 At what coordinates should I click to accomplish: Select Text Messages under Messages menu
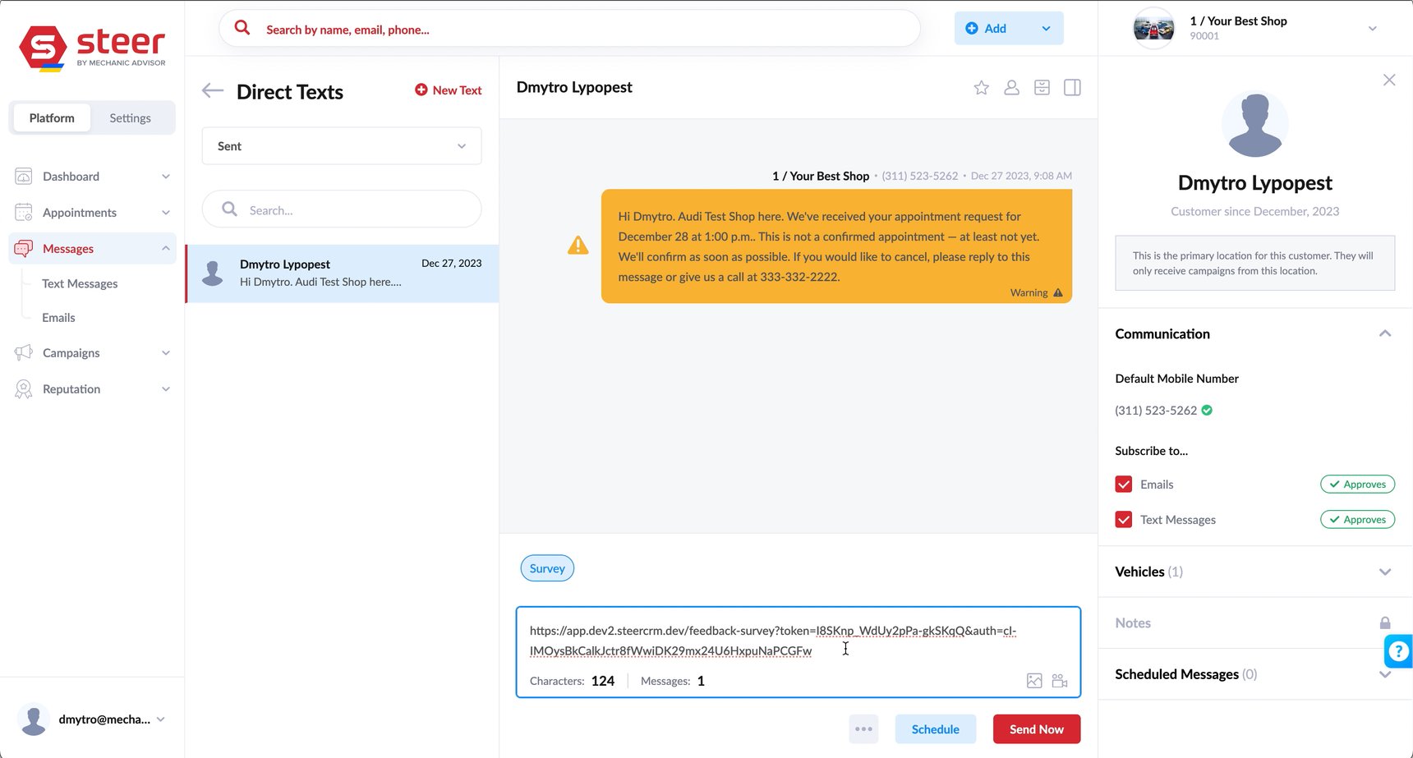(x=79, y=283)
